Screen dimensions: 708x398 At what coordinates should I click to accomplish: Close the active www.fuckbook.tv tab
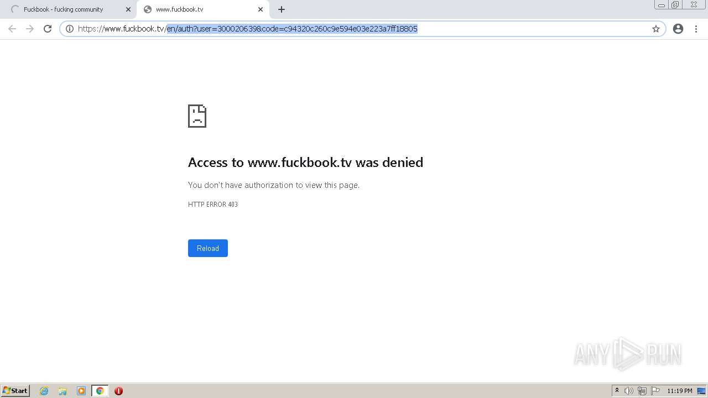[261, 9]
